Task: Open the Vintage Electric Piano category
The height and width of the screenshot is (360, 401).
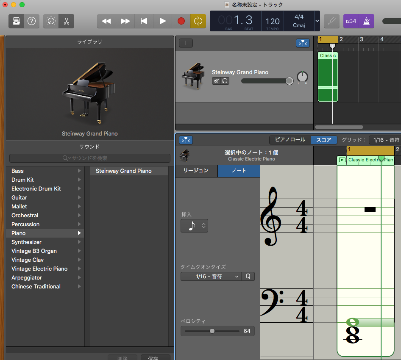Action: pyautogui.click(x=45, y=269)
